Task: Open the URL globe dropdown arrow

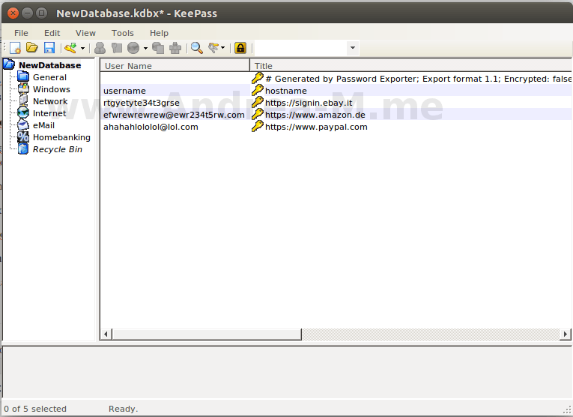Action: (145, 48)
